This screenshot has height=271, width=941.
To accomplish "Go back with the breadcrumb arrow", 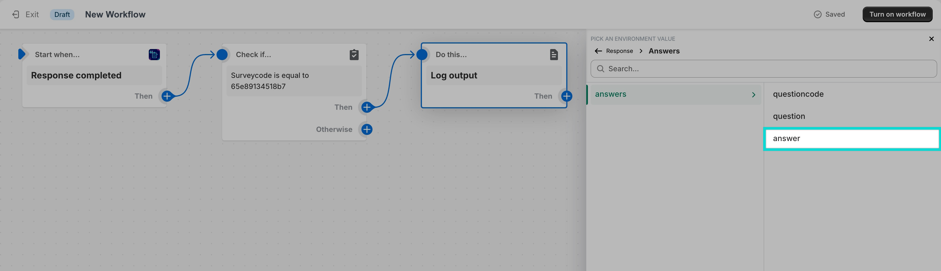I will coord(598,51).
